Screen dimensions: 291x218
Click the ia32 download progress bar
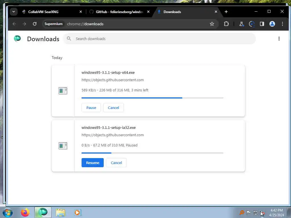pyautogui.click(x=152, y=153)
